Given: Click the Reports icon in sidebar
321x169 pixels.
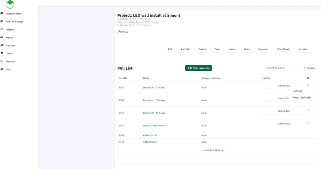Looking at the screenshot, I should point(2,37).
